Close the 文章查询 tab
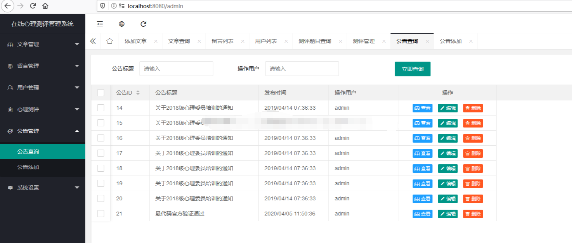Viewport: 572px width, 243px height. 199,41
